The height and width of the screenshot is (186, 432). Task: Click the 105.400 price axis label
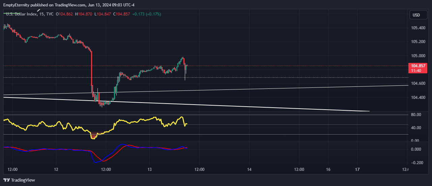tap(418, 28)
